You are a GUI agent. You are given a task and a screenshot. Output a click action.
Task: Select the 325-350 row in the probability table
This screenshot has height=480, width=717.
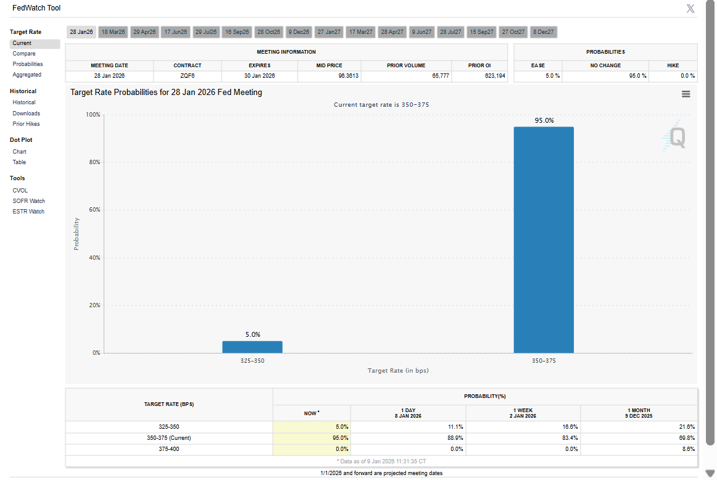pos(168,426)
